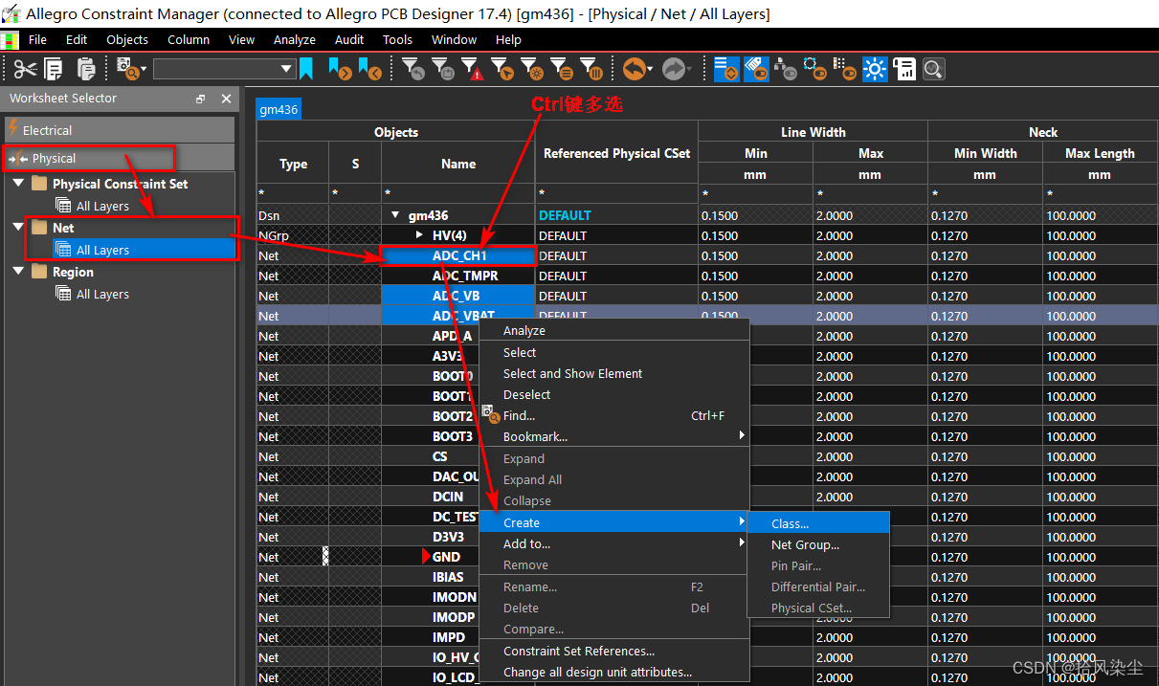Click the filter icon with red warning triangle
This screenshot has height=686, width=1159.
pyautogui.click(x=470, y=69)
